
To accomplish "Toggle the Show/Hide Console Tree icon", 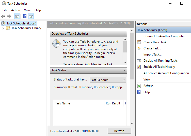I will click(17, 17).
